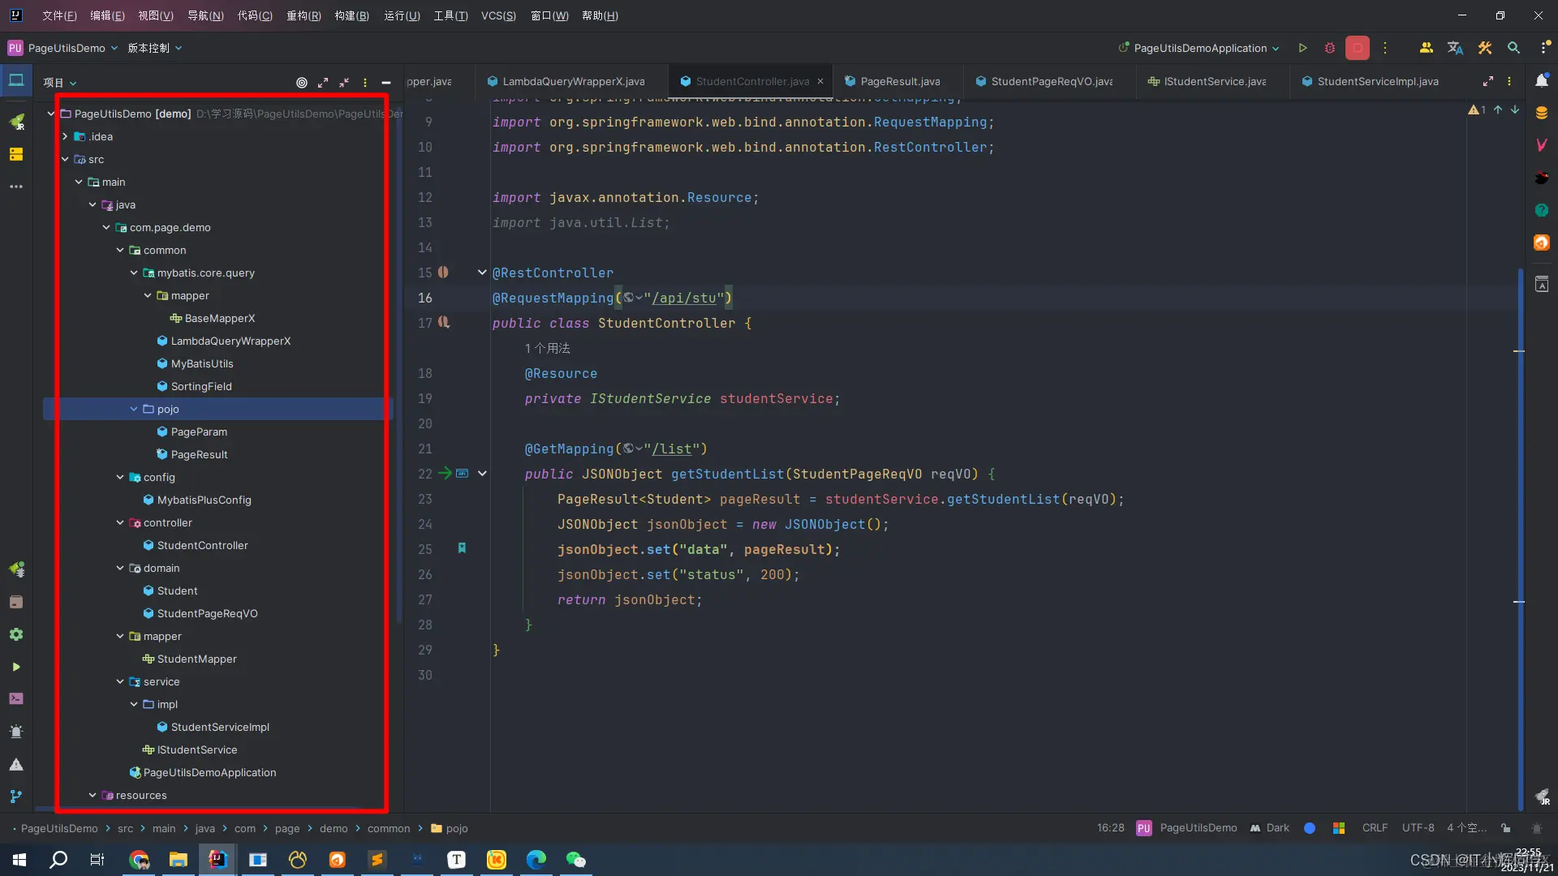Viewport: 1558px width, 876px height.
Task: Toggle the breakpoint icon on line 15
Action: pos(443,273)
